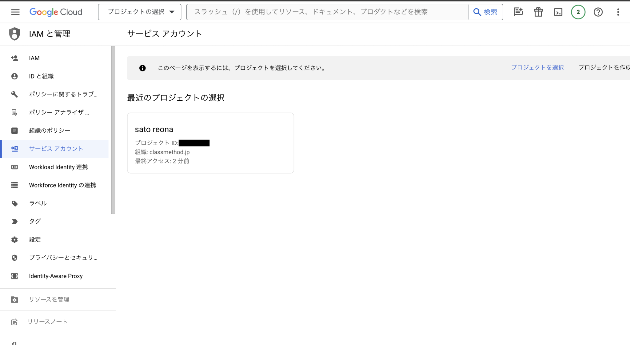Launch Cloud Shell from the top bar
Screen dimensions: 630x345
click(x=558, y=12)
